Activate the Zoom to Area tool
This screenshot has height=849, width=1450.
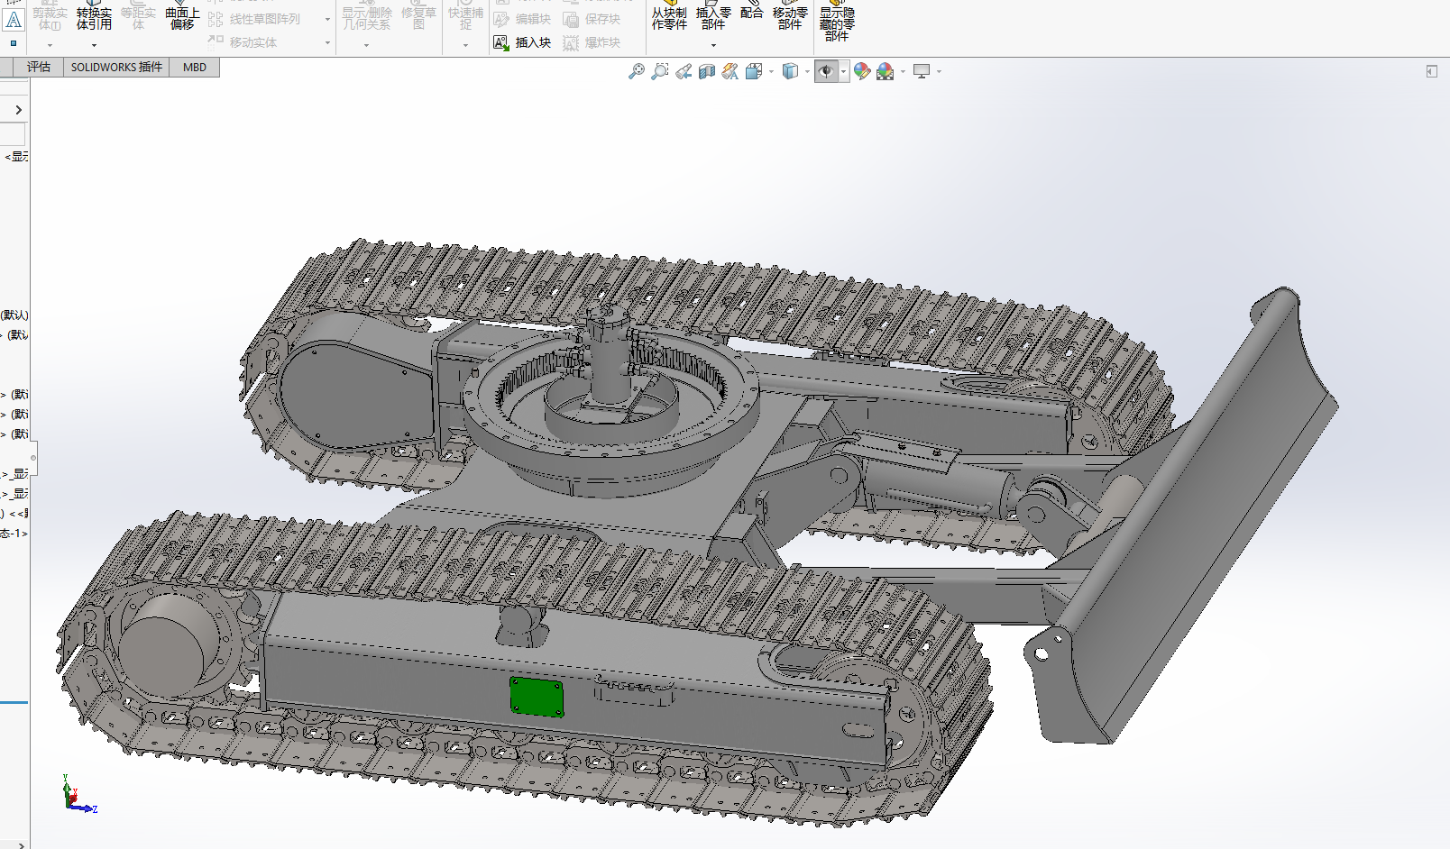point(660,70)
